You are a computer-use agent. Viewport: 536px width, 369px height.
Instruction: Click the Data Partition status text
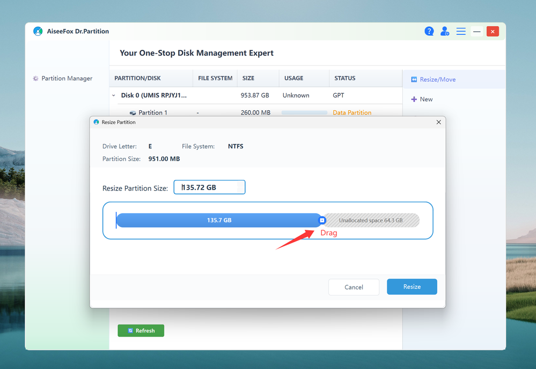click(x=352, y=112)
